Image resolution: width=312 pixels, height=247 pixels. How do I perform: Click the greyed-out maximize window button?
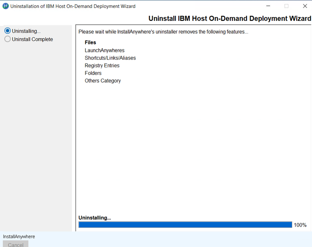pyautogui.click(x=286, y=6)
